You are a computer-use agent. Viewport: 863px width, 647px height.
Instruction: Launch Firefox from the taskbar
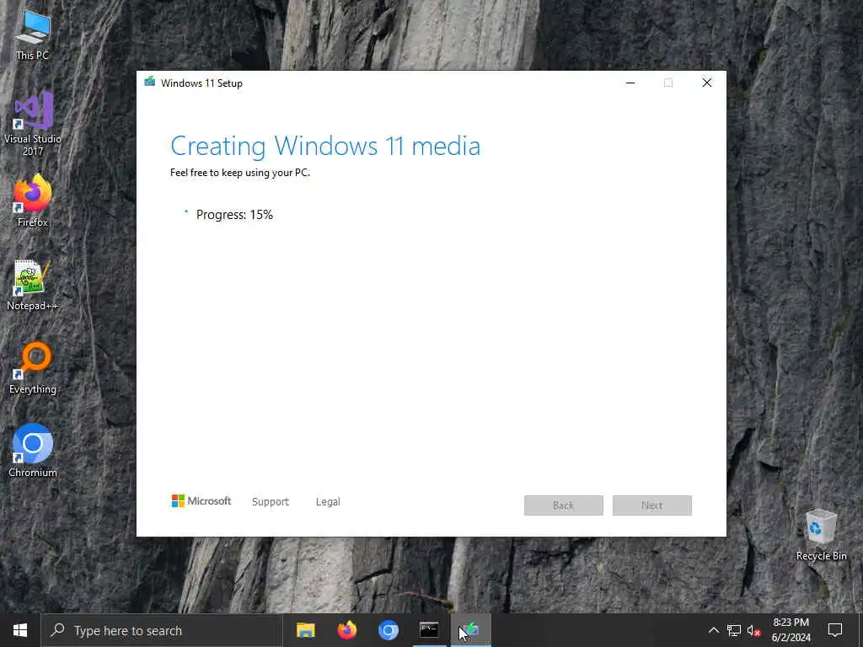click(346, 630)
